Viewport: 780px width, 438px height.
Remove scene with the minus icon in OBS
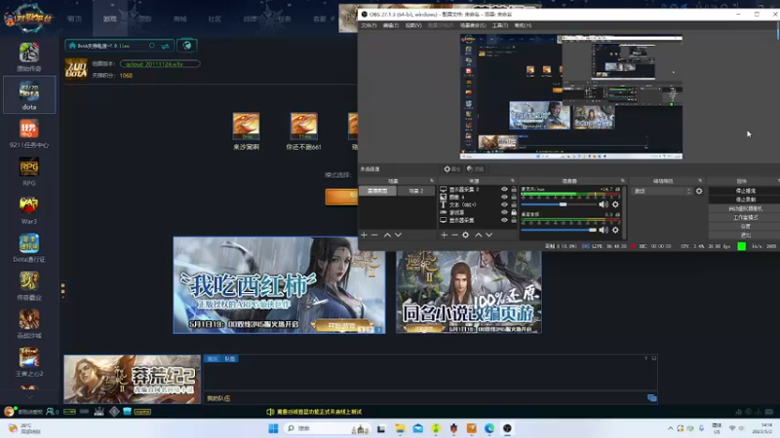pos(374,235)
